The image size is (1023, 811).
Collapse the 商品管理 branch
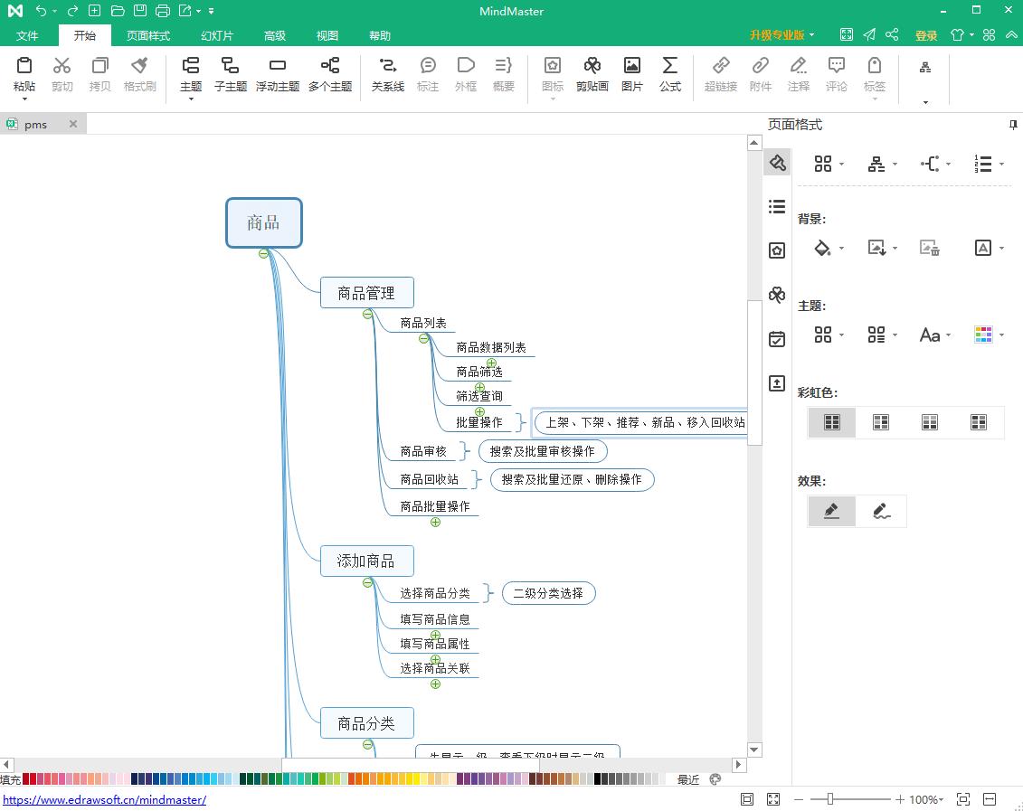tap(367, 315)
